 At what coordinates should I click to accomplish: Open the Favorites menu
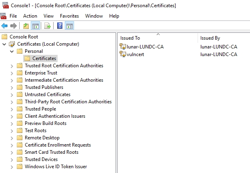pyautogui.click(x=69, y=16)
